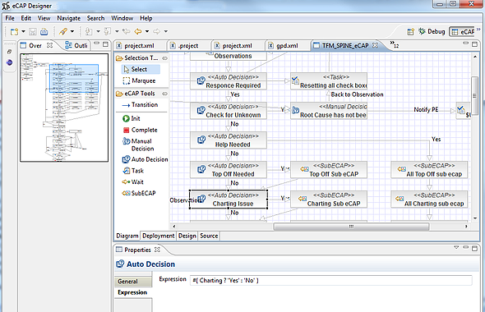Select the Top Off Needed node
Image resolution: width=485 pixels, height=312 pixels.
pyautogui.click(x=229, y=170)
